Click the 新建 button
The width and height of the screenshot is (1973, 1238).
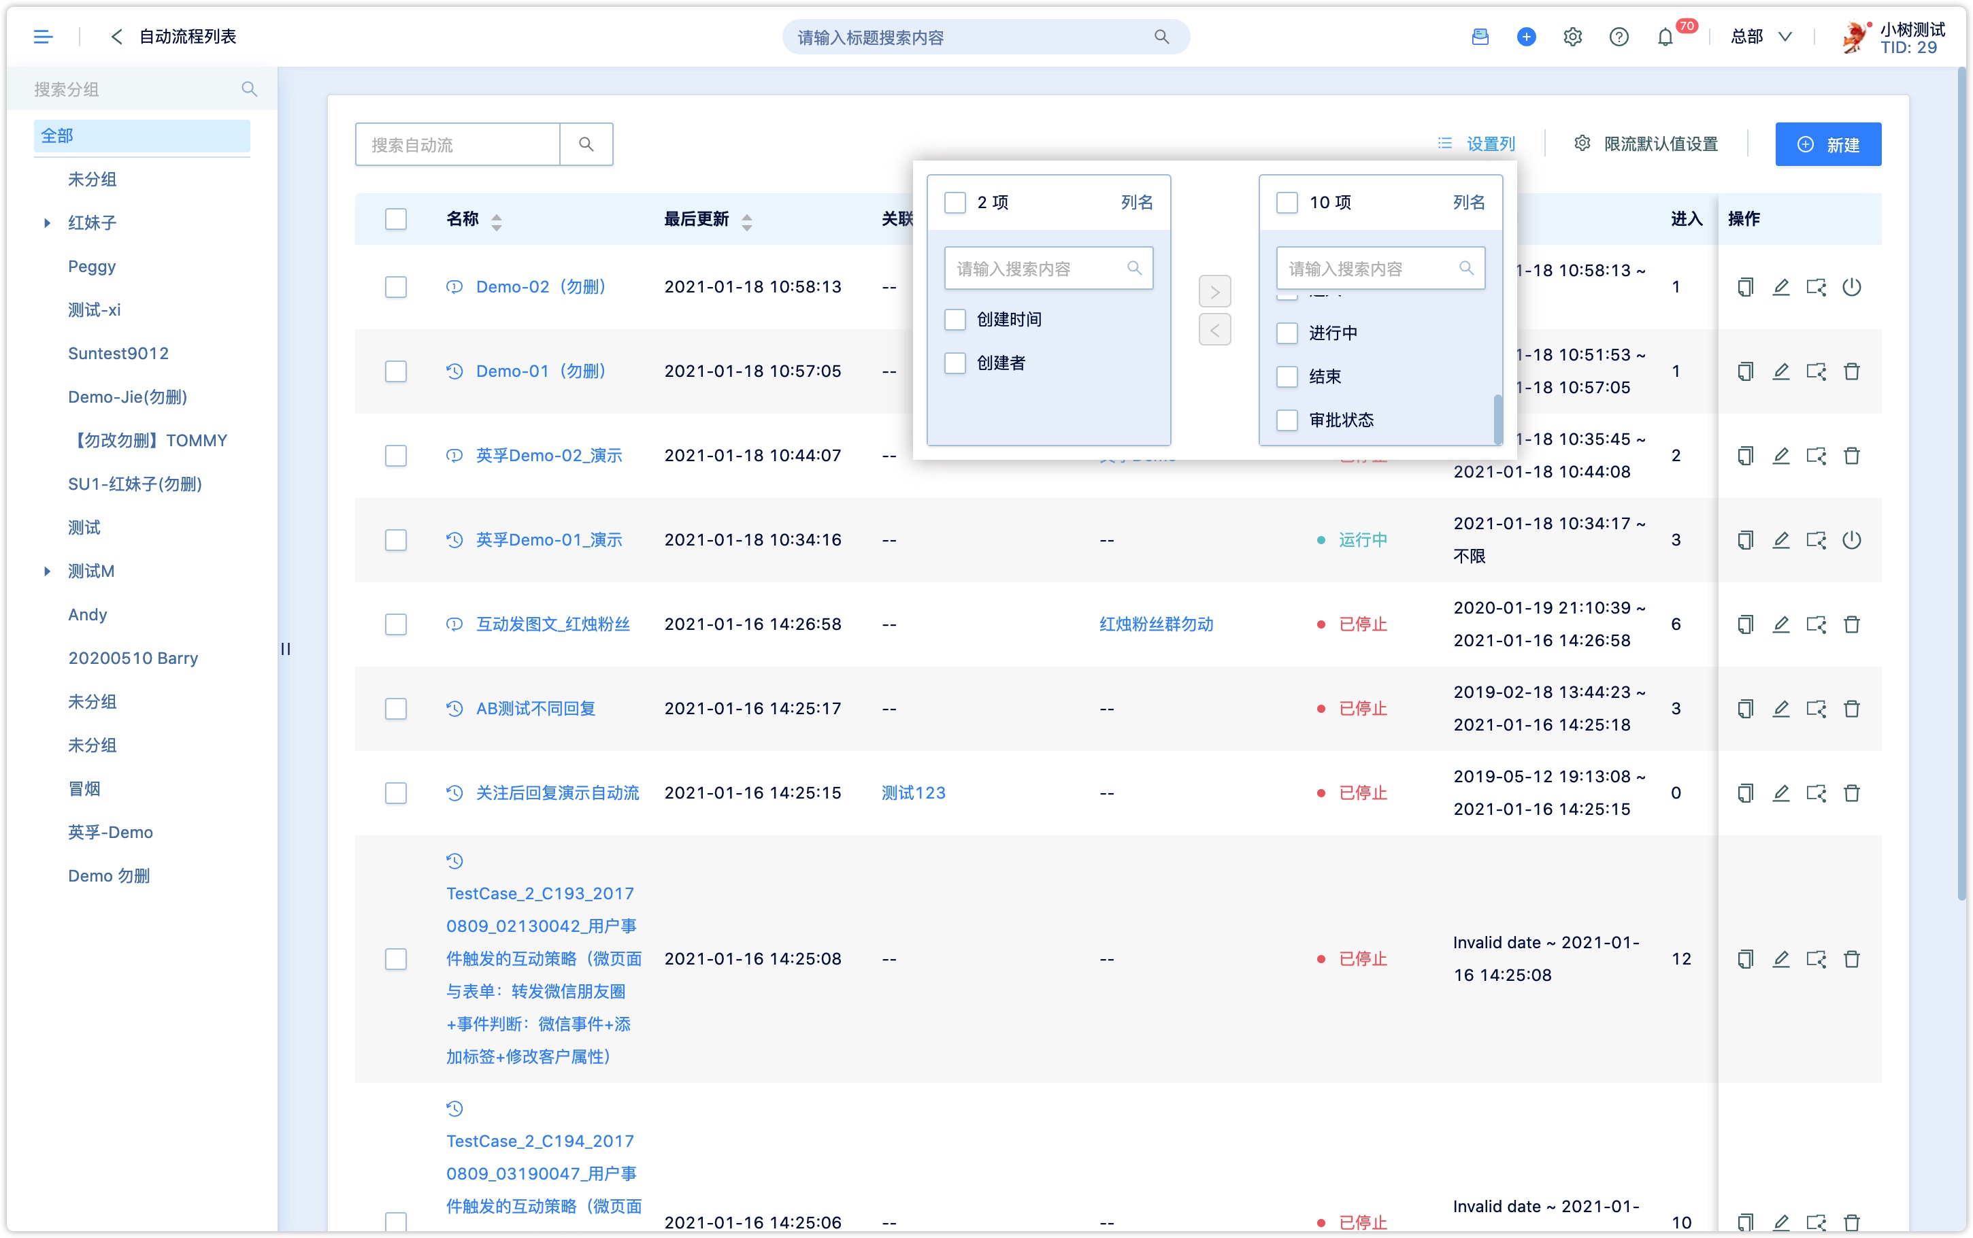coord(1827,144)
